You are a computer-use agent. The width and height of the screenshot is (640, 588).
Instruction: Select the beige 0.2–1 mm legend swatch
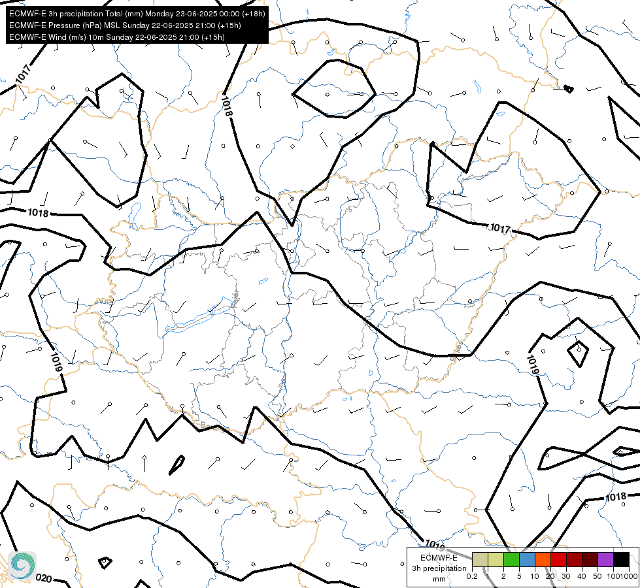[480, 560]
